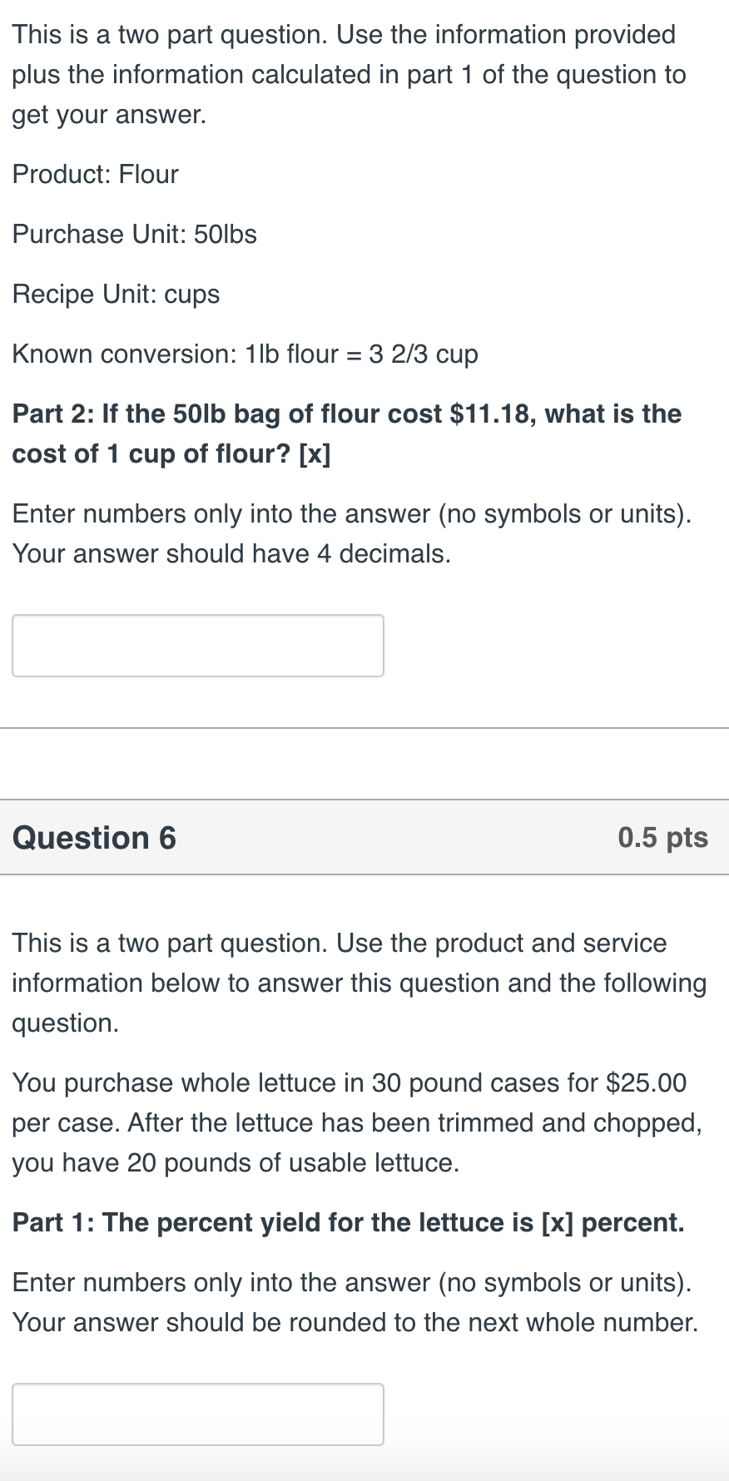Select the '4 decimals' instruction sentence
This screenshot has width=729, height=1481.
231,553
